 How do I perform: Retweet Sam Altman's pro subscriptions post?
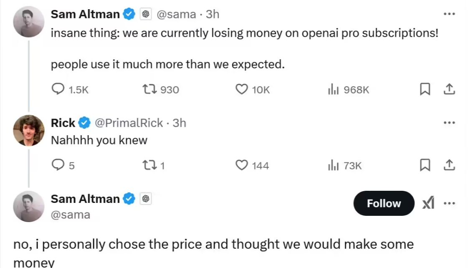click(150, 89)
